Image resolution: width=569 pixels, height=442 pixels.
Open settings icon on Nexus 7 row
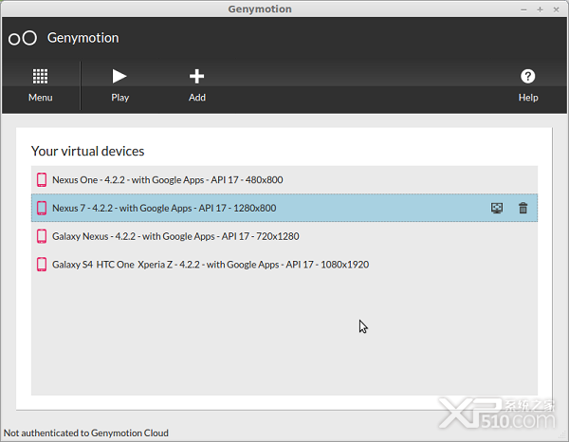[x=497, y=208]
